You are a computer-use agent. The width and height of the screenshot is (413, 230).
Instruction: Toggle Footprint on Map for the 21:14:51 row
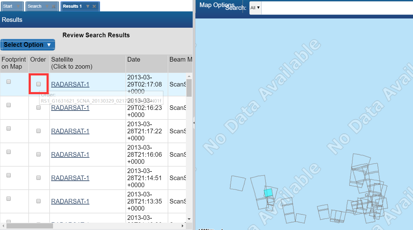tap(9, 175)
